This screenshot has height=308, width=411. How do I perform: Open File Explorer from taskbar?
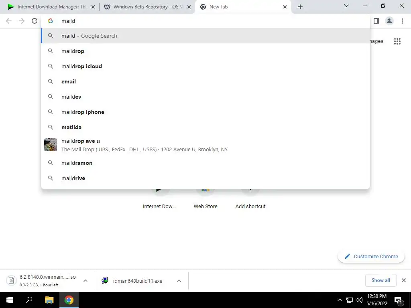[49, 300]
